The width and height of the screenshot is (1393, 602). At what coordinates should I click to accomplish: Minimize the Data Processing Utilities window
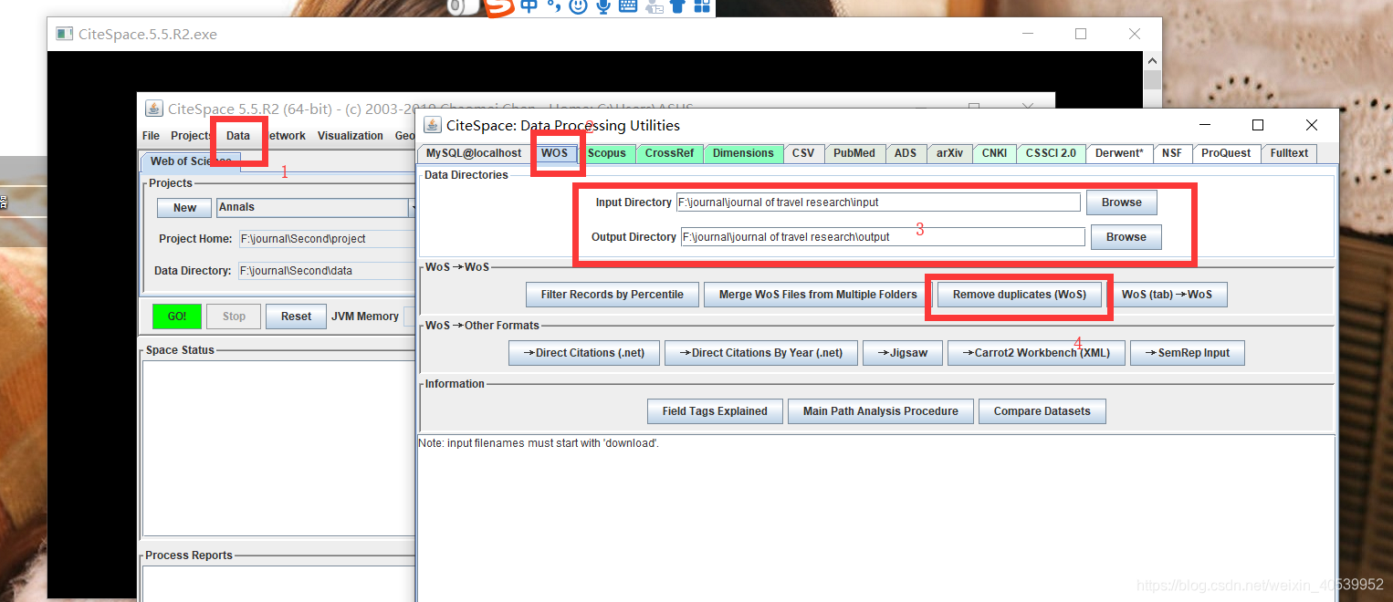(x=1204, y=125)
